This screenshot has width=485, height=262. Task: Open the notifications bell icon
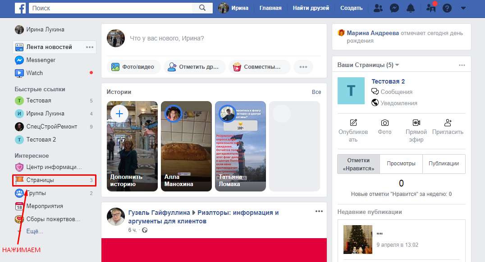(412, 8)
